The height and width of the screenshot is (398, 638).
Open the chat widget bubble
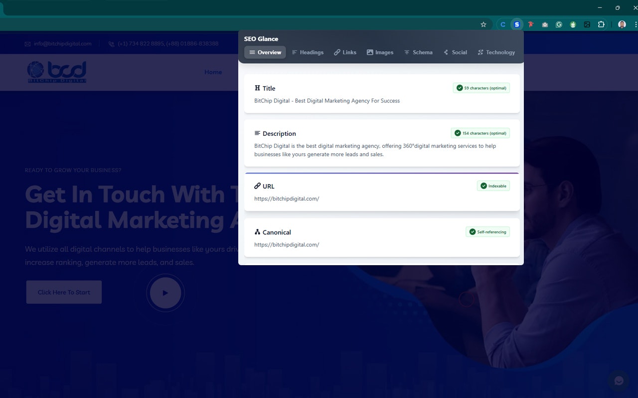click(x=619, y=381)
